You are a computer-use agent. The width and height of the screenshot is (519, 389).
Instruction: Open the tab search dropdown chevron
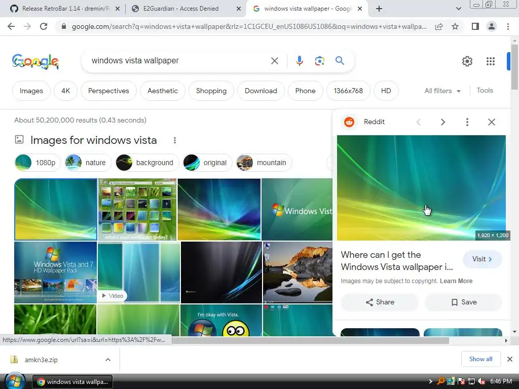point(458,9)
